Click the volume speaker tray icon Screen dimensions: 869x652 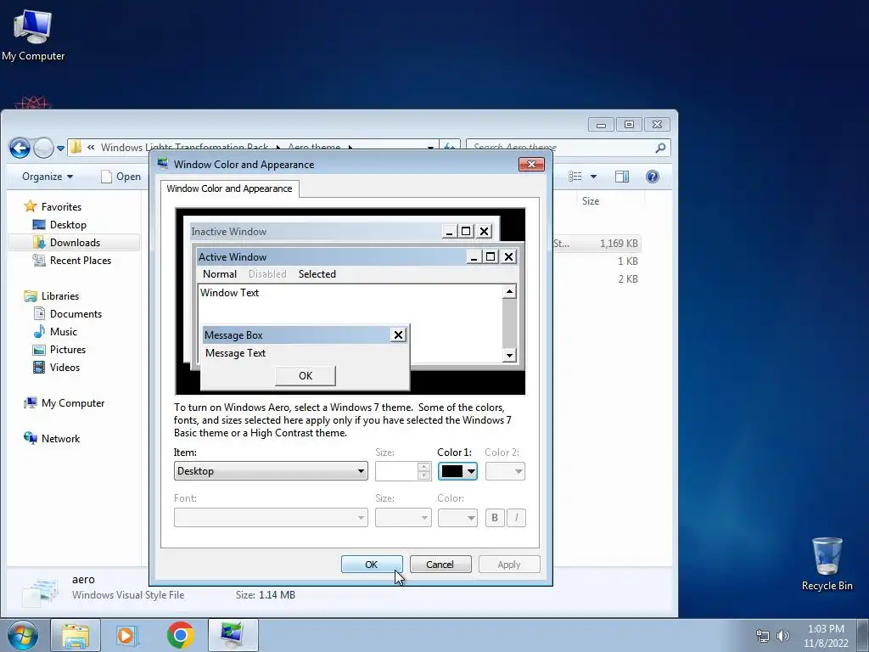pyautogui.click(x=783, y=636)
